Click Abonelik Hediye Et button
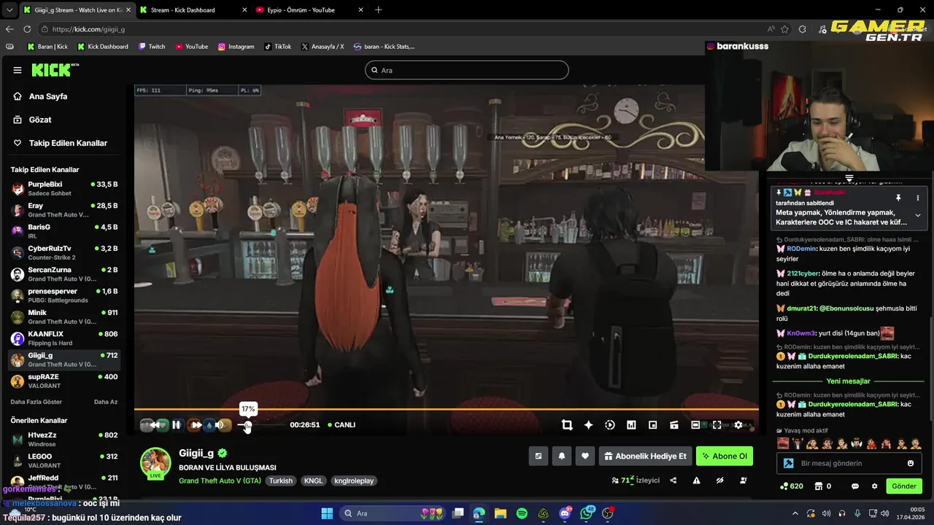Image resolution: width=934 pixels, height=525 pixels. tap(645, 456)
